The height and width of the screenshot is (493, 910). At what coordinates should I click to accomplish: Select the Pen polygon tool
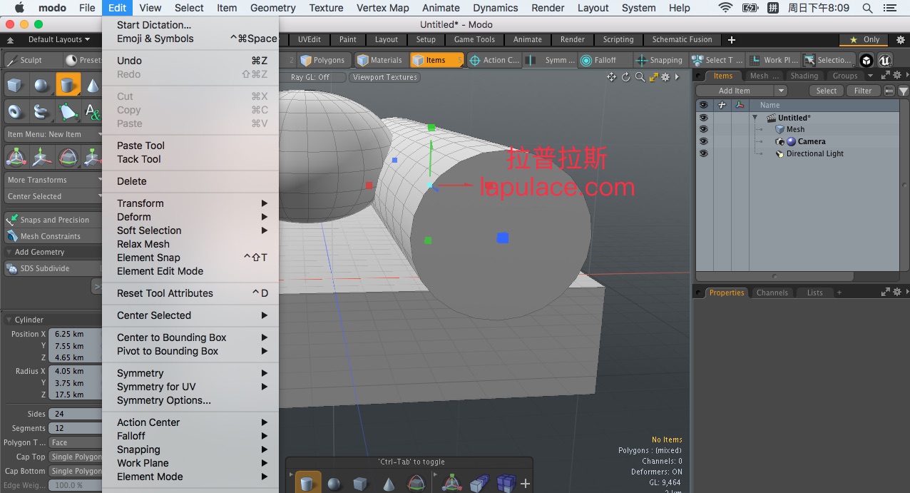pos(68,111)
